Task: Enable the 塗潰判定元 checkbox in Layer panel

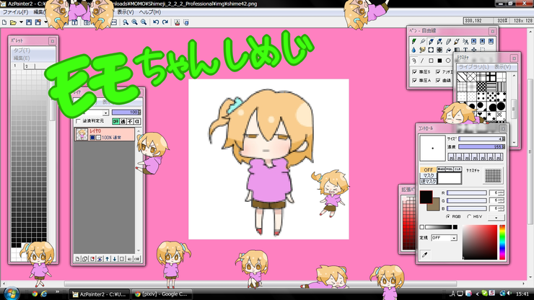Action: pos(79,121)
